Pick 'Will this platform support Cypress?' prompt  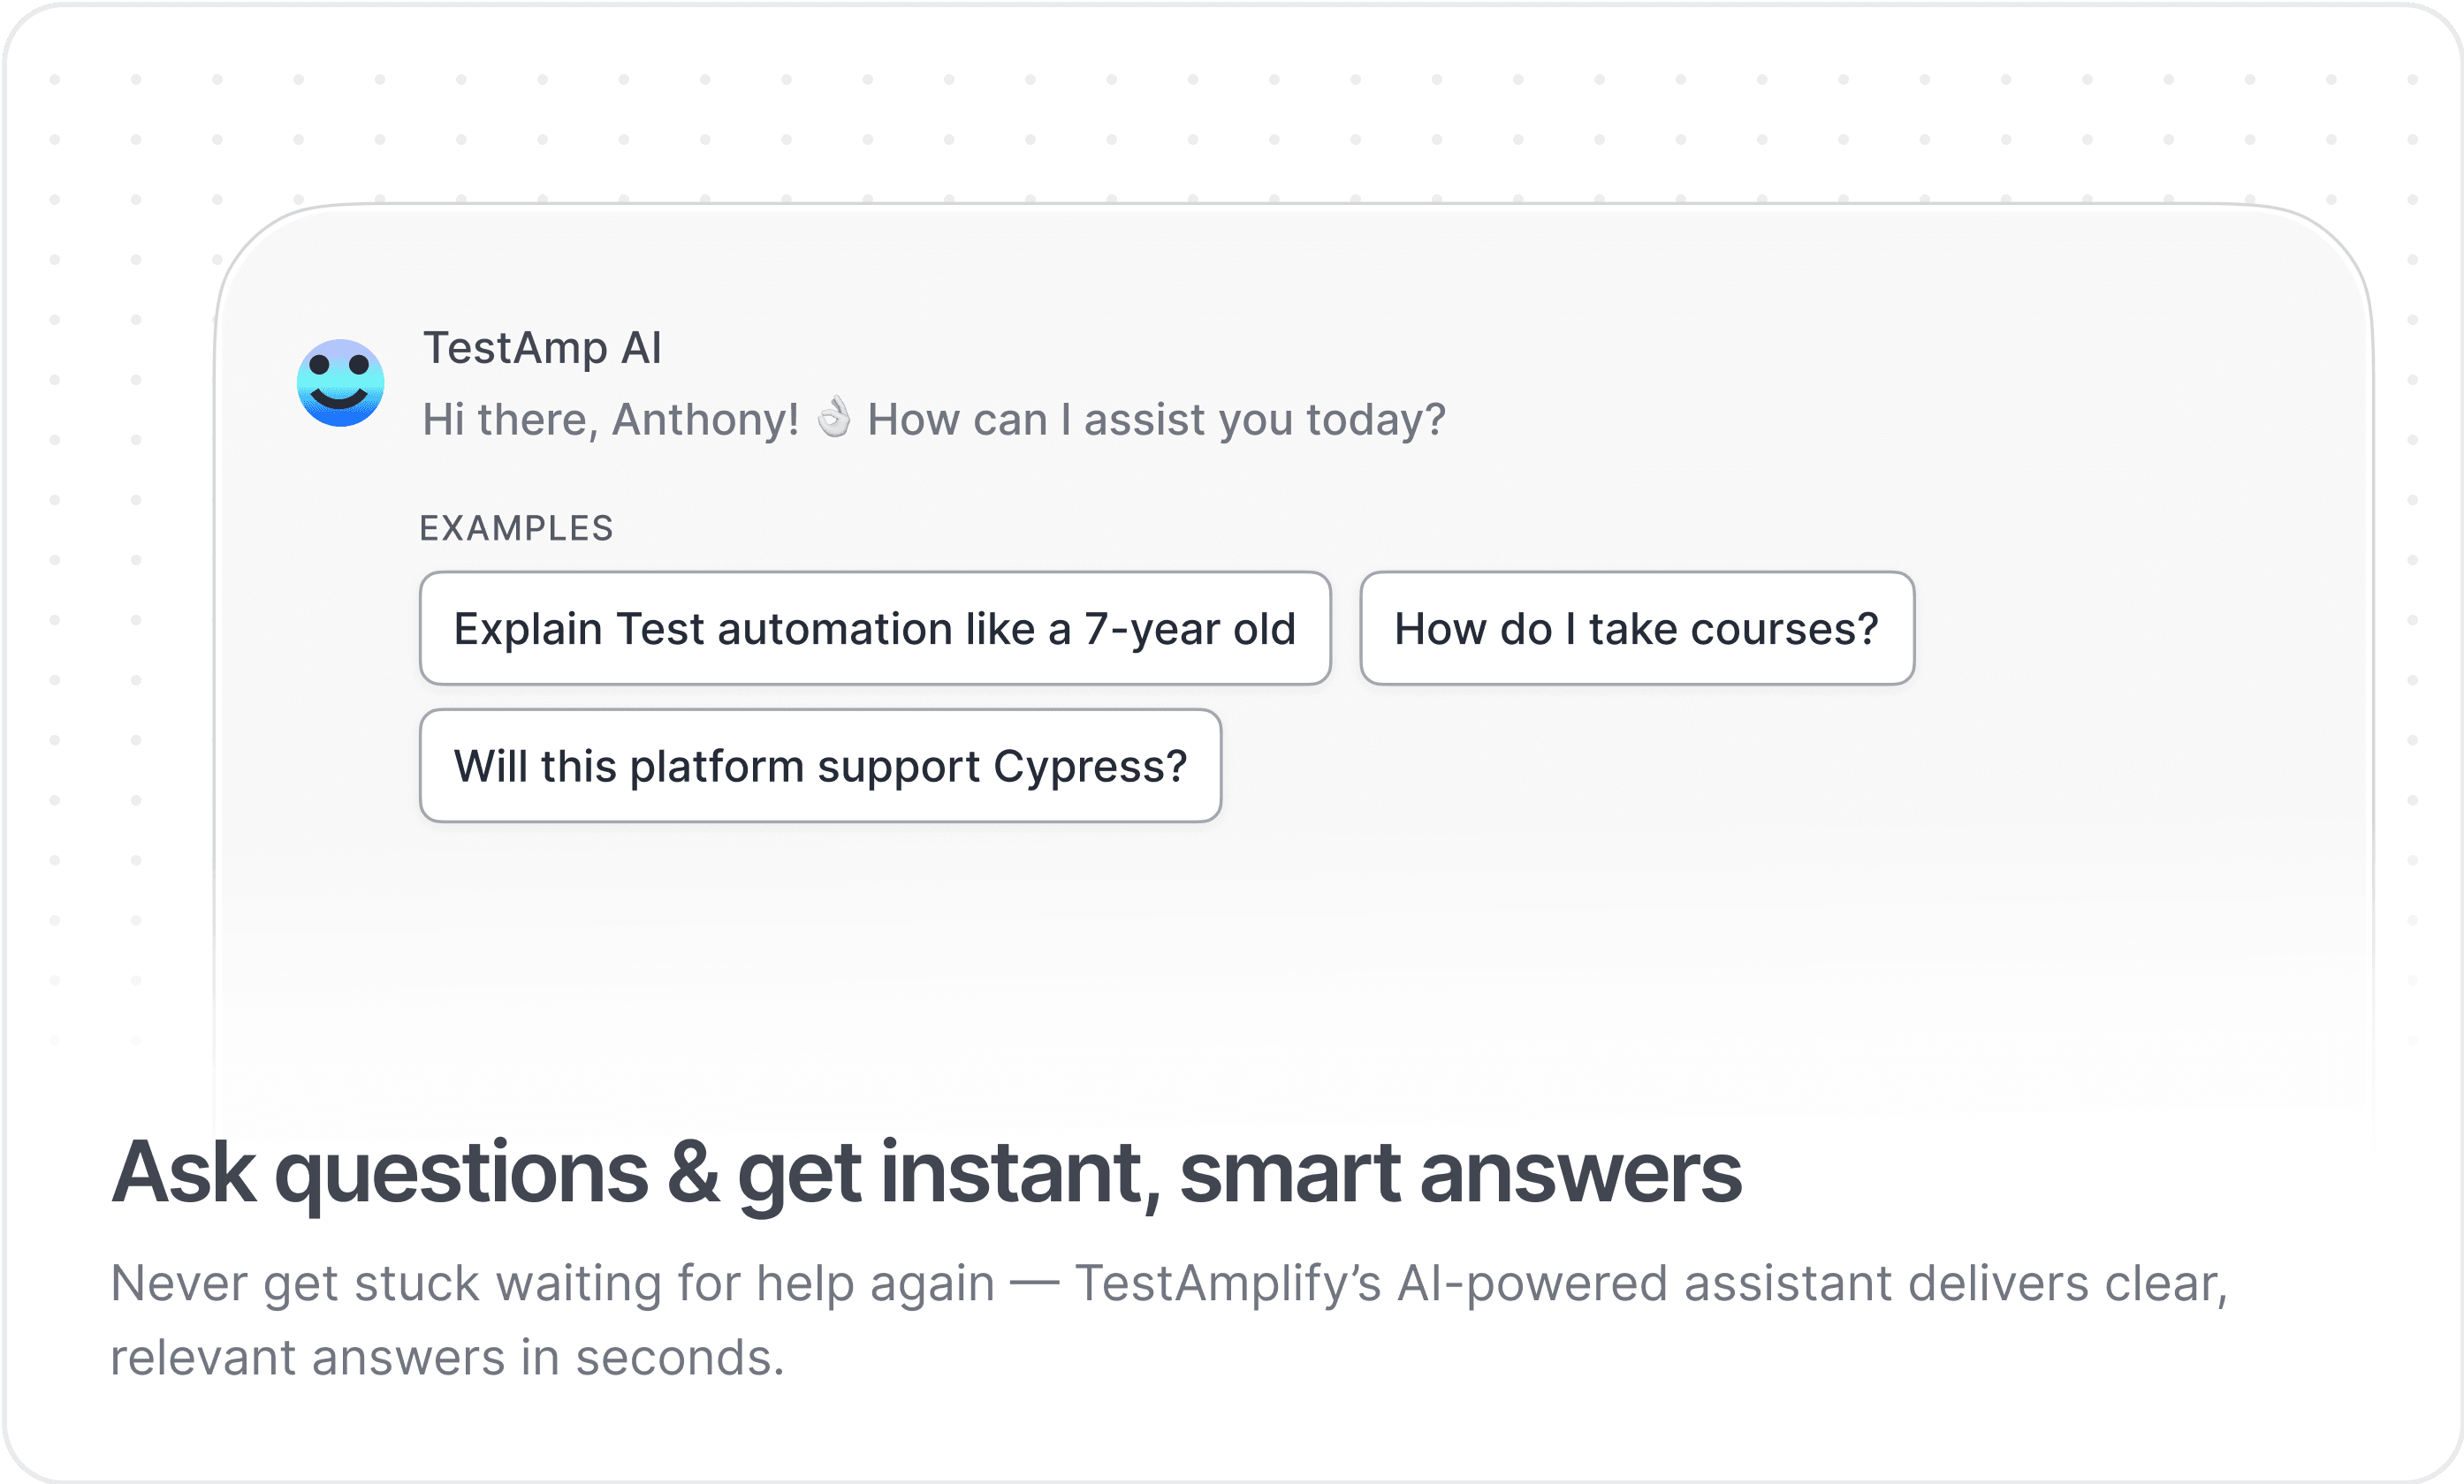[x=820, y=767]
